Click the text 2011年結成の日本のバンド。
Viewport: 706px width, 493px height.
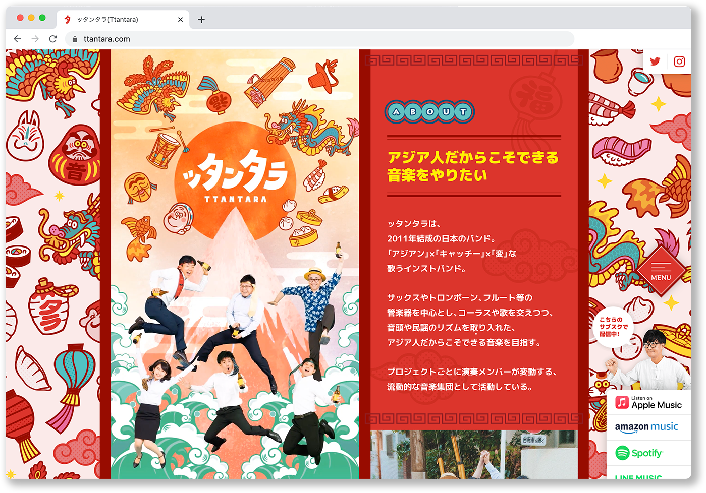coord(442,238)
